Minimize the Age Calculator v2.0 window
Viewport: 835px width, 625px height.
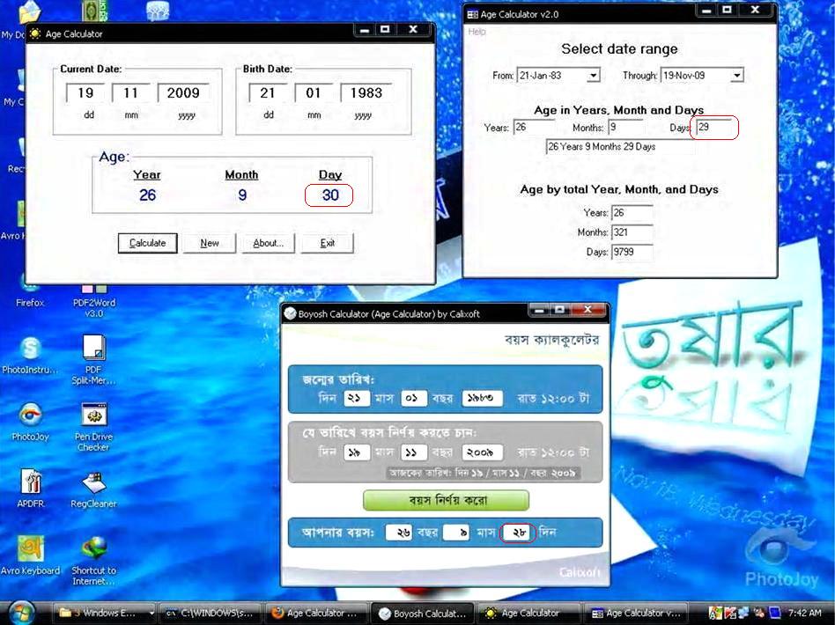[706, 10]
